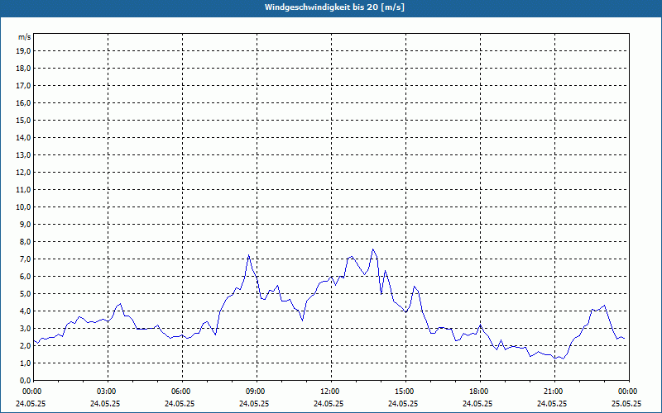662x413 pixels.
Task: Select the '4,0' y-axis label
Action: coord(25,311)
